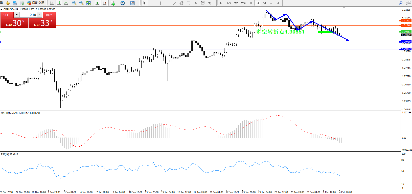Viewport: 412px width, 194px height.
Task: Insert a text annotation with the A tool
Action: [x=196, y=3]
